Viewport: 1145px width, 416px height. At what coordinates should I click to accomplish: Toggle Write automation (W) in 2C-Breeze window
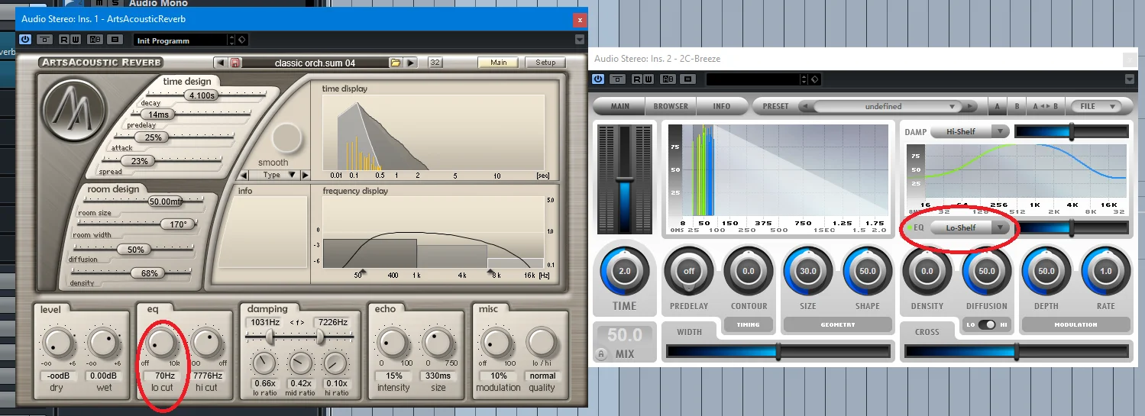point(648,79)
